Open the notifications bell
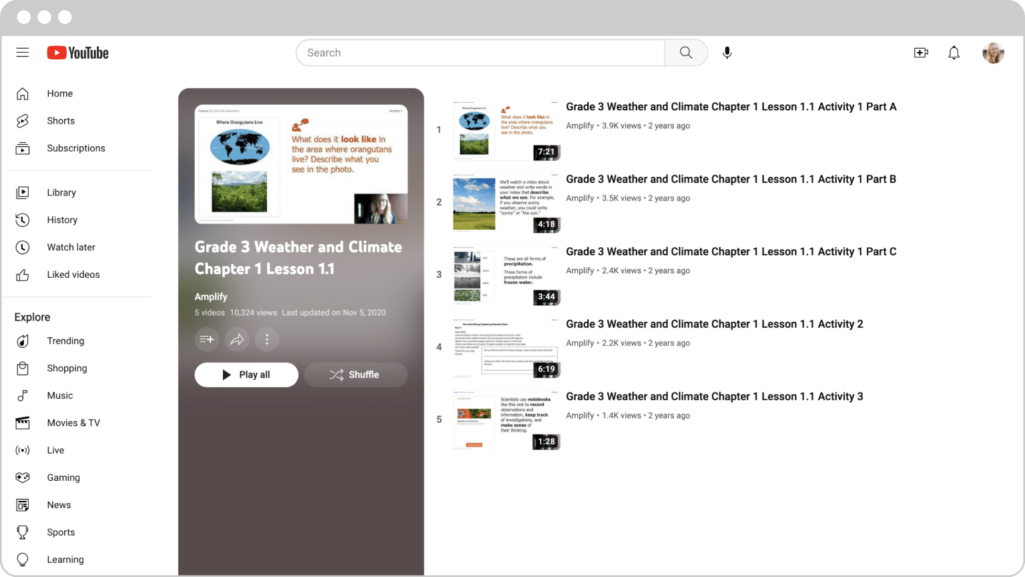 [x=954, y=53]
